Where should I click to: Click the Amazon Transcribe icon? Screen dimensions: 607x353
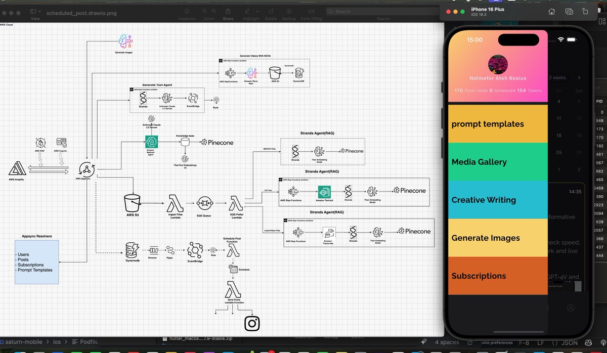[x=329, y=233]
